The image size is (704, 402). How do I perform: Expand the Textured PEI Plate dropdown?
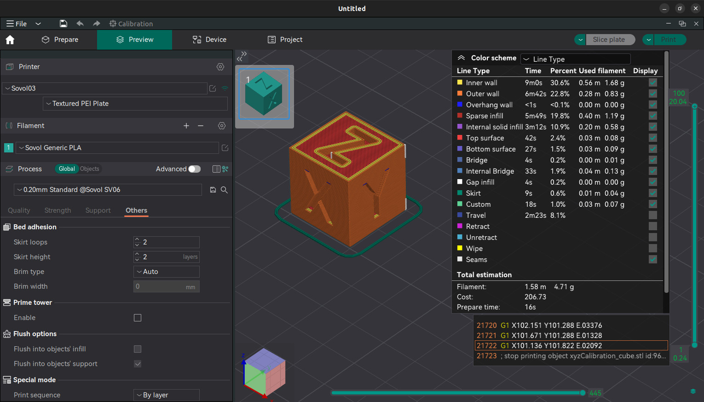tap(135, 104)
